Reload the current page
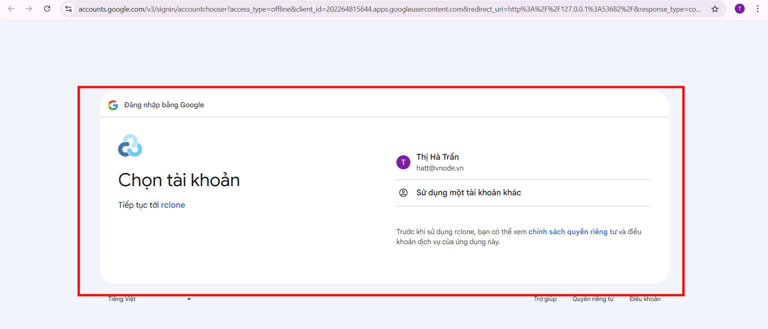 coord(47,9)
